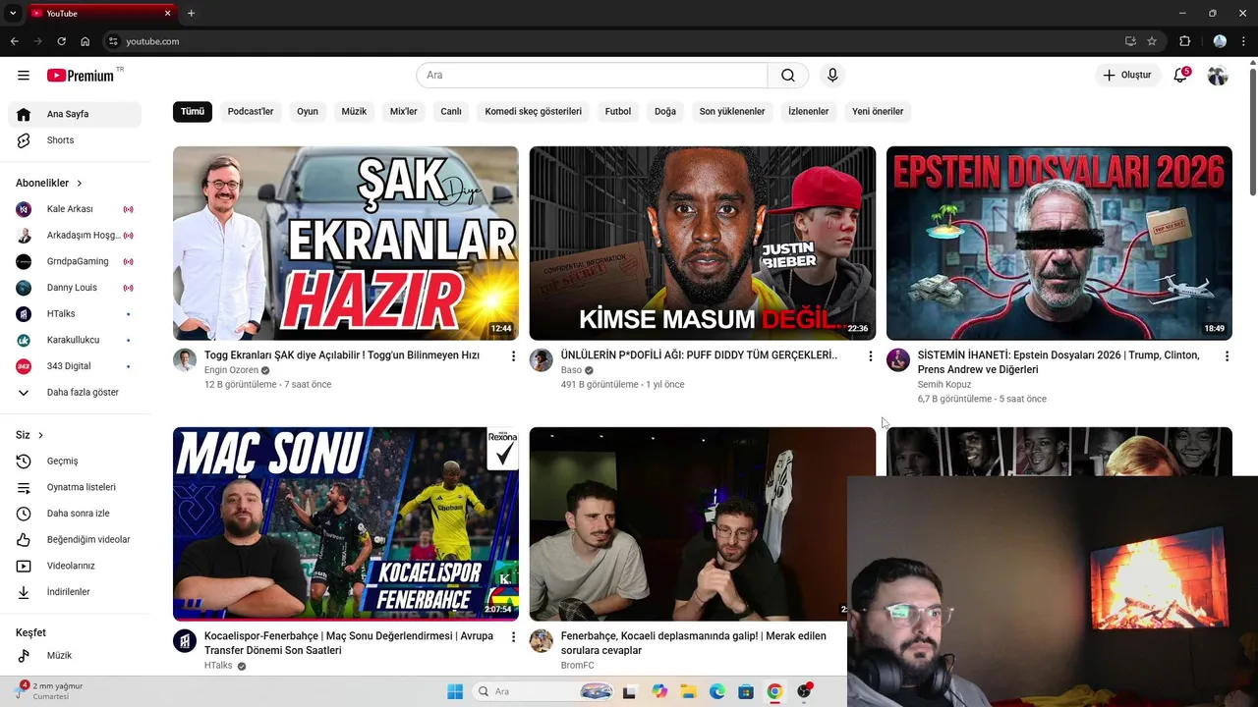Viewport: 1258px width, 707px height.
Task: Select the Oyun filter chip
Action: pyautogui.click(x=308, y=111)
